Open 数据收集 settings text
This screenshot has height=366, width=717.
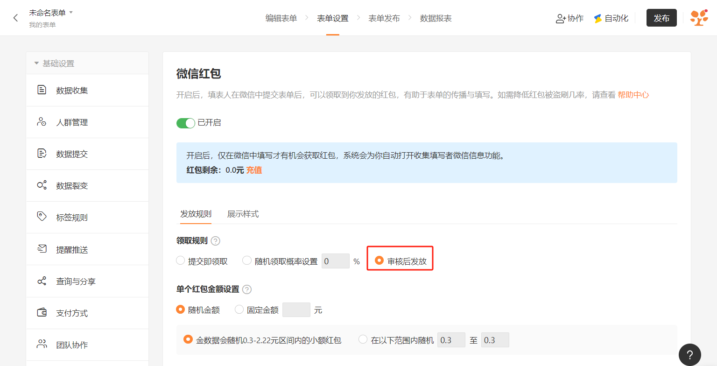[x=72, y=91]
